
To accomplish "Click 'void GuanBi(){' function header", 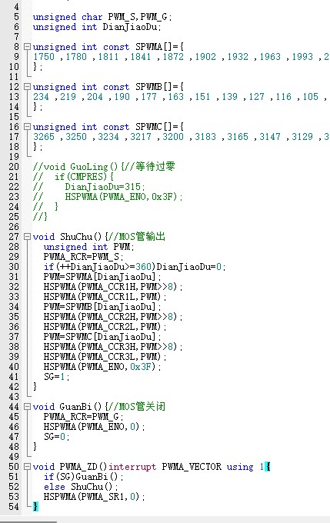I will [x=70, y=407].
